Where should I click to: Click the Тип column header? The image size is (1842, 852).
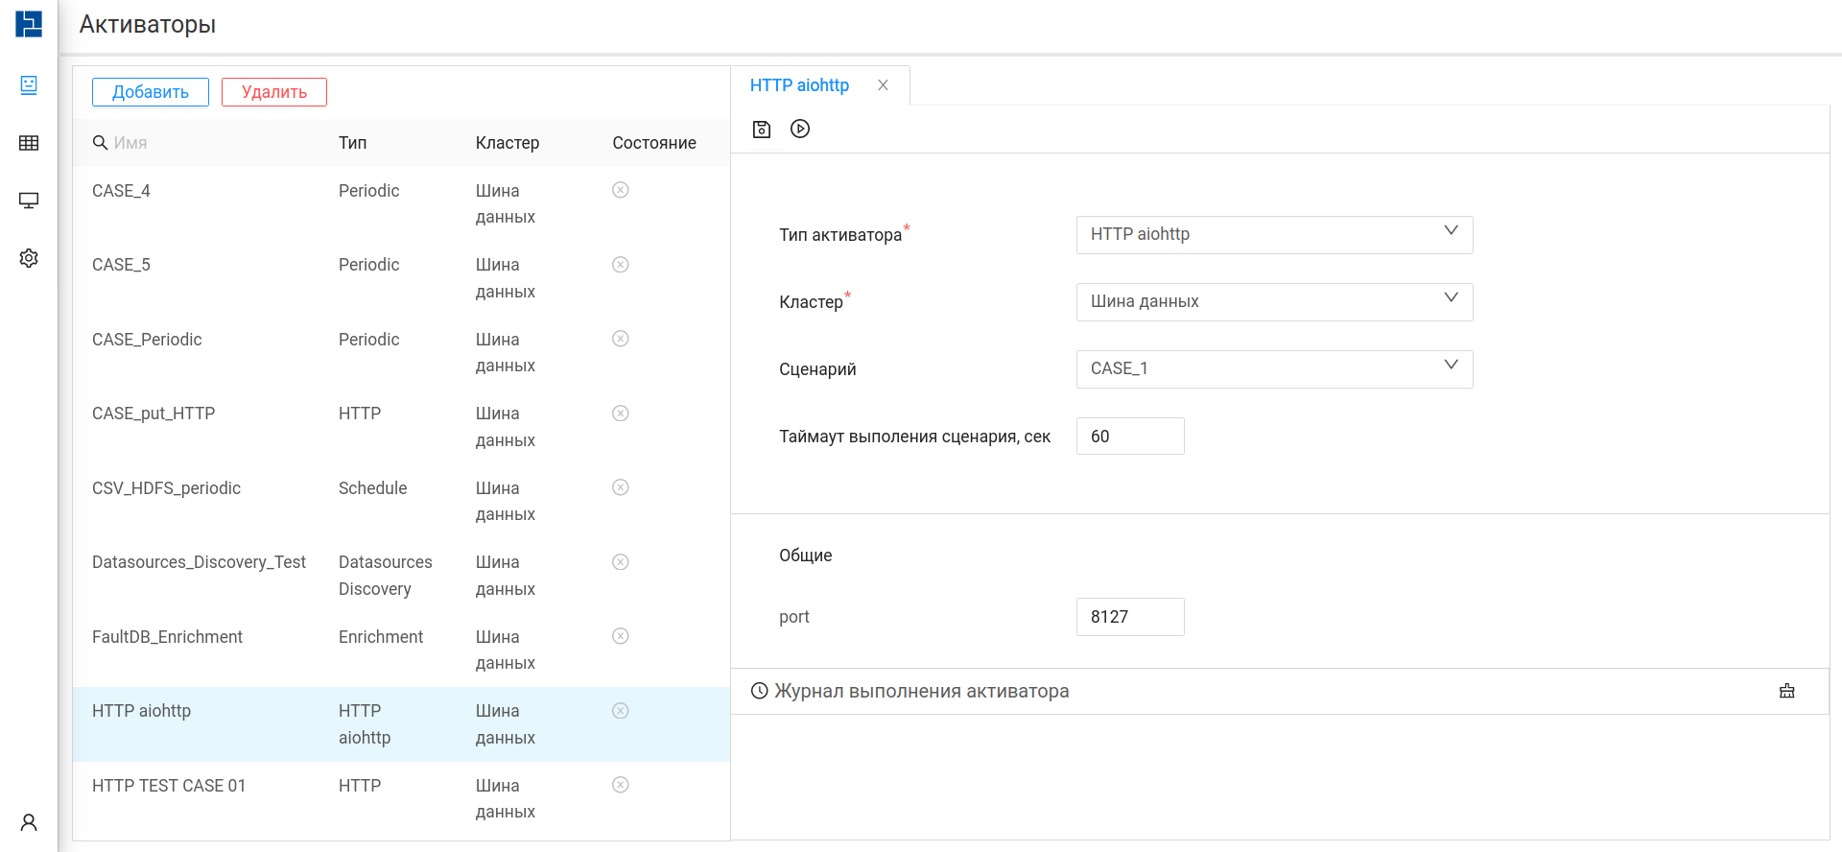(x=352, y=143)
